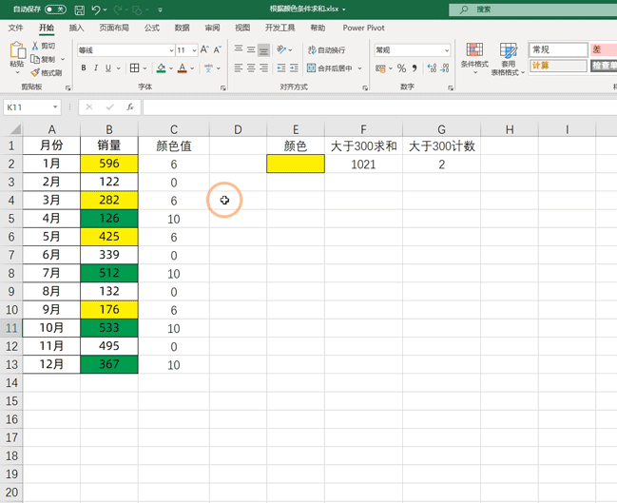Select the 常规 cell style
This screenshot has width=617, height=503.
558,49
